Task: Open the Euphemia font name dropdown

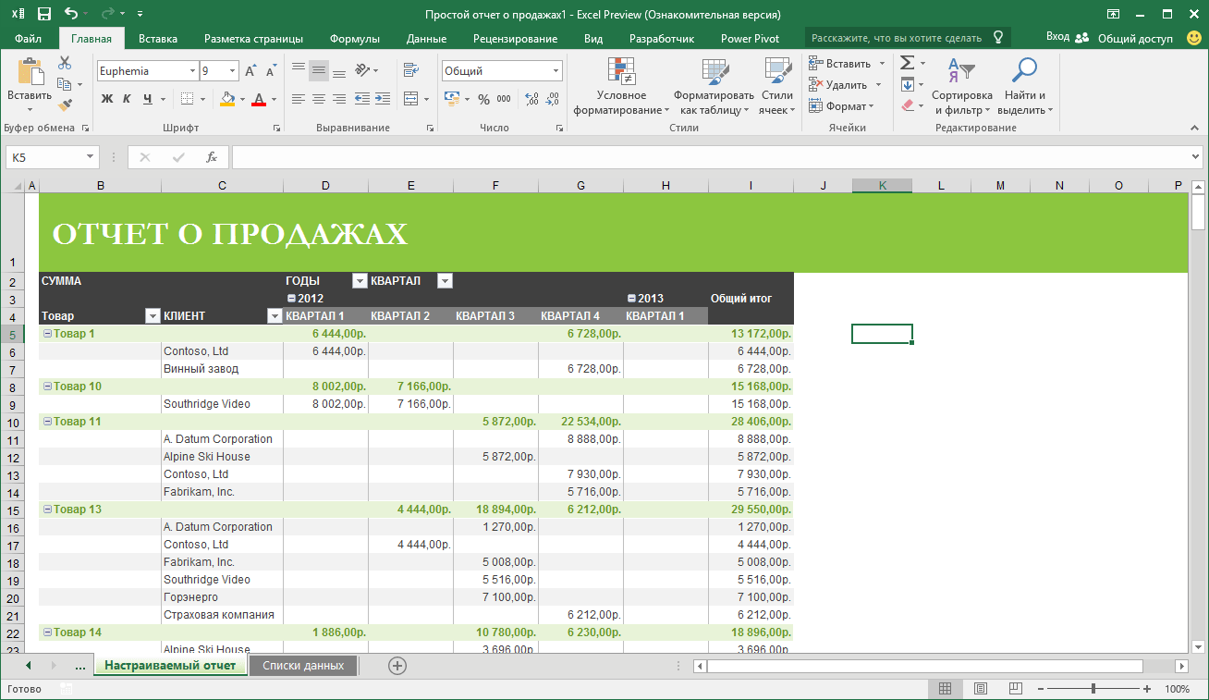Action: click(192, 71)
